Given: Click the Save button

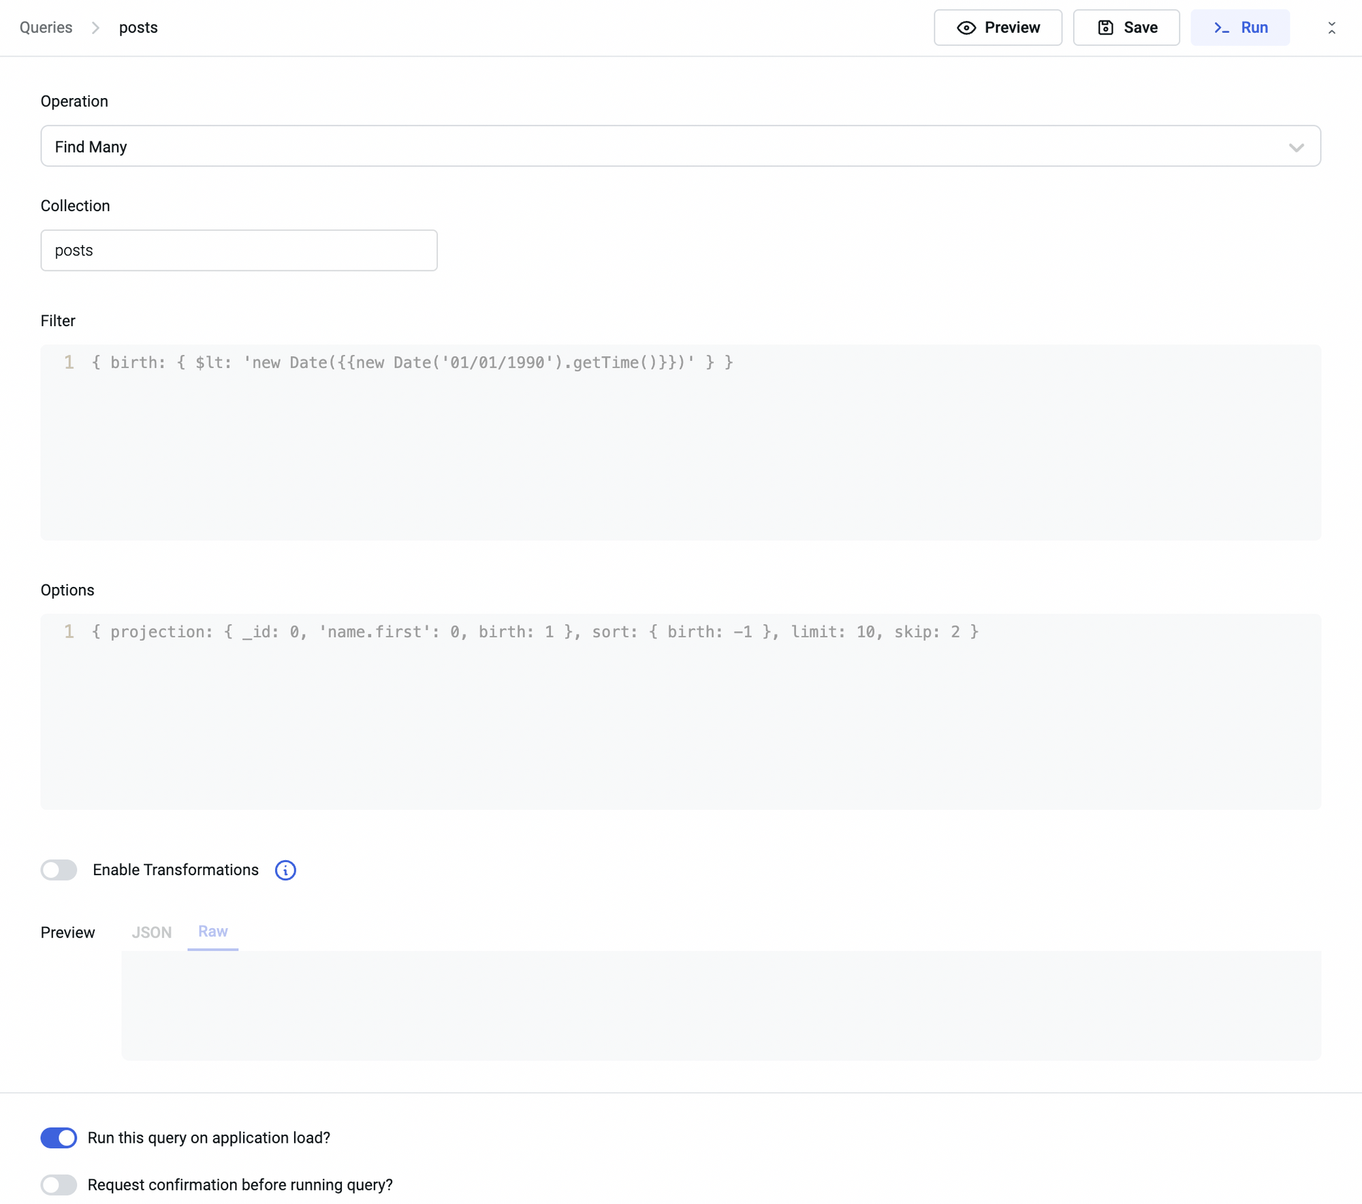Looking at the screenshot, I should tap(1126, 28).
